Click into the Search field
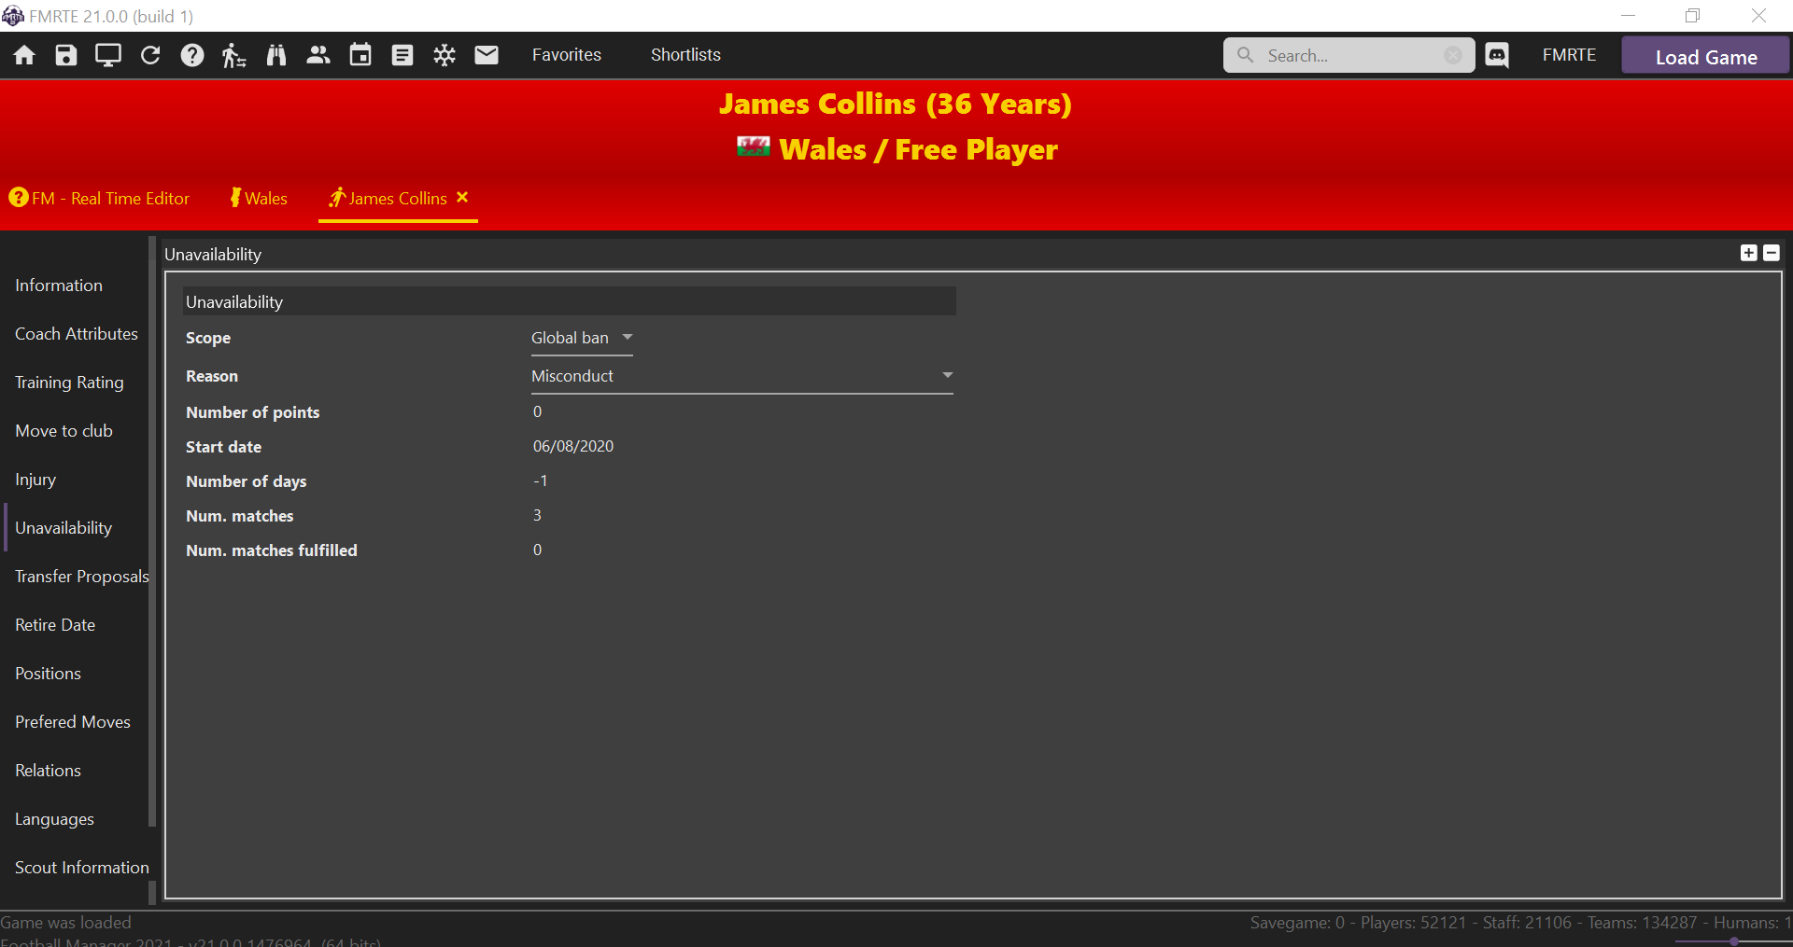Screen dimensions: 1793x947 [1349, 55]
